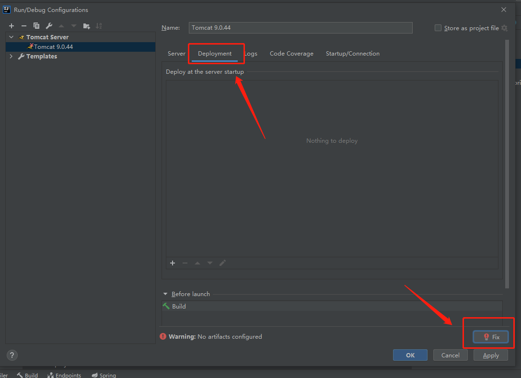Viewport: 521px width, 378px height.
Task: Select the Deployment tab
Action: click(x=215, y=54)
